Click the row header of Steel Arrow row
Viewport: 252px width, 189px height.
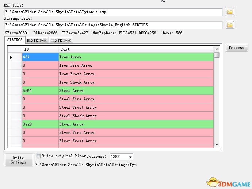tap(15, 90)
